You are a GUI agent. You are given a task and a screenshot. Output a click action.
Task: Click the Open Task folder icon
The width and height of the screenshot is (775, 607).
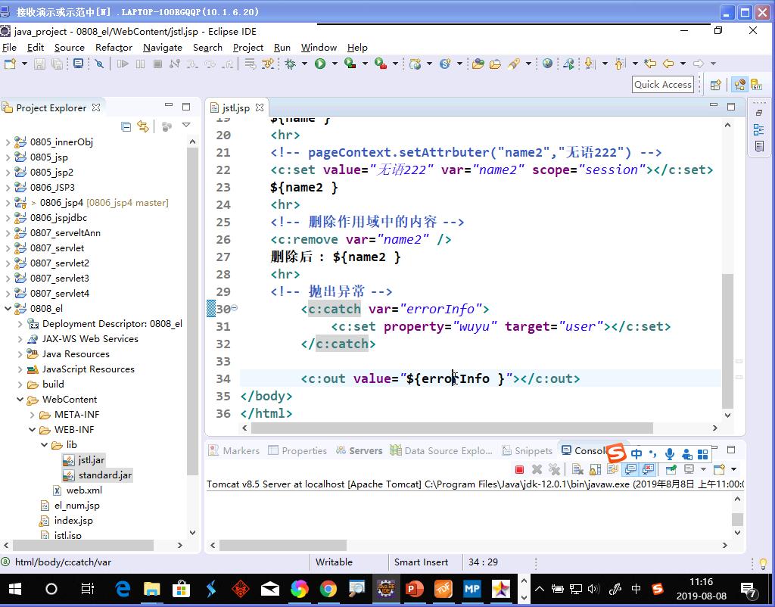coord(495,64)
